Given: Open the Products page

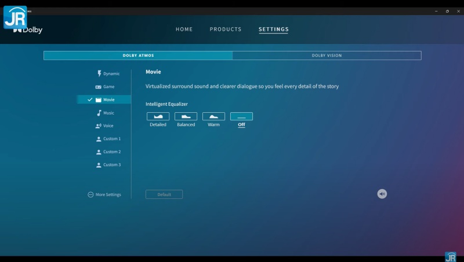Looking at the screenshot, I should tap(226, 29).
